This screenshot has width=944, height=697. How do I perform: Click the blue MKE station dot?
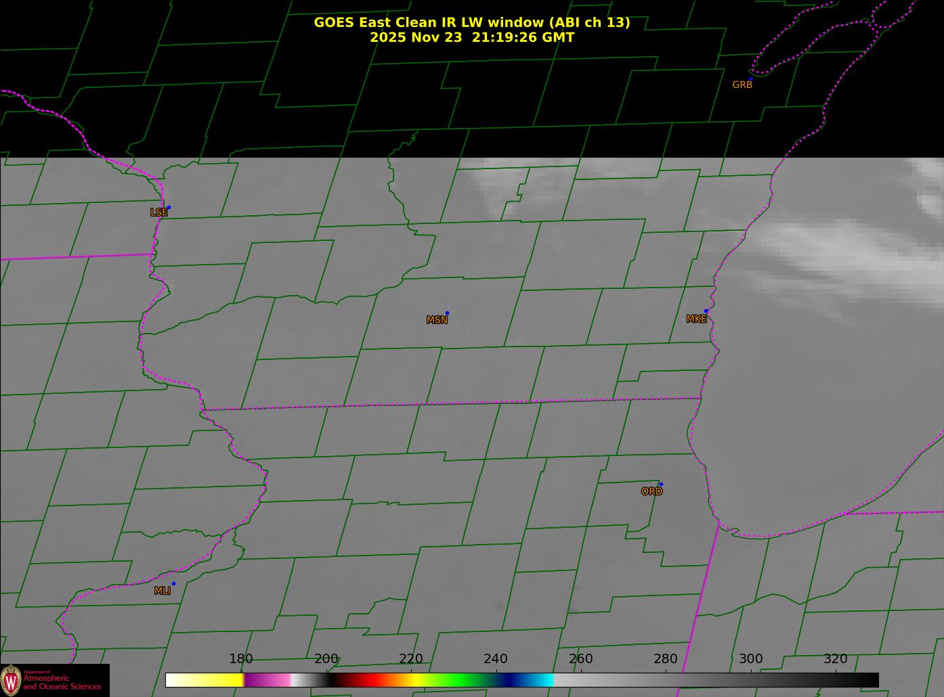coord(706,311)
